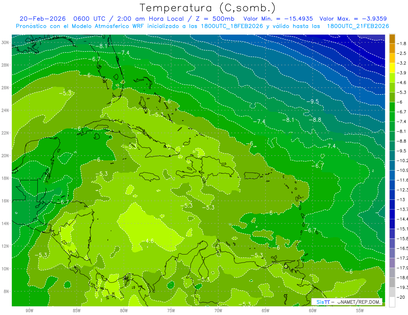408x315 pixels.
Task: Click "1800UTC_21FEB2026" valid-until time
Action: [358, 26]
